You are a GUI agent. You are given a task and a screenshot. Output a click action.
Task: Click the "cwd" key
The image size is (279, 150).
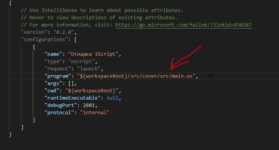coord(52,90)
